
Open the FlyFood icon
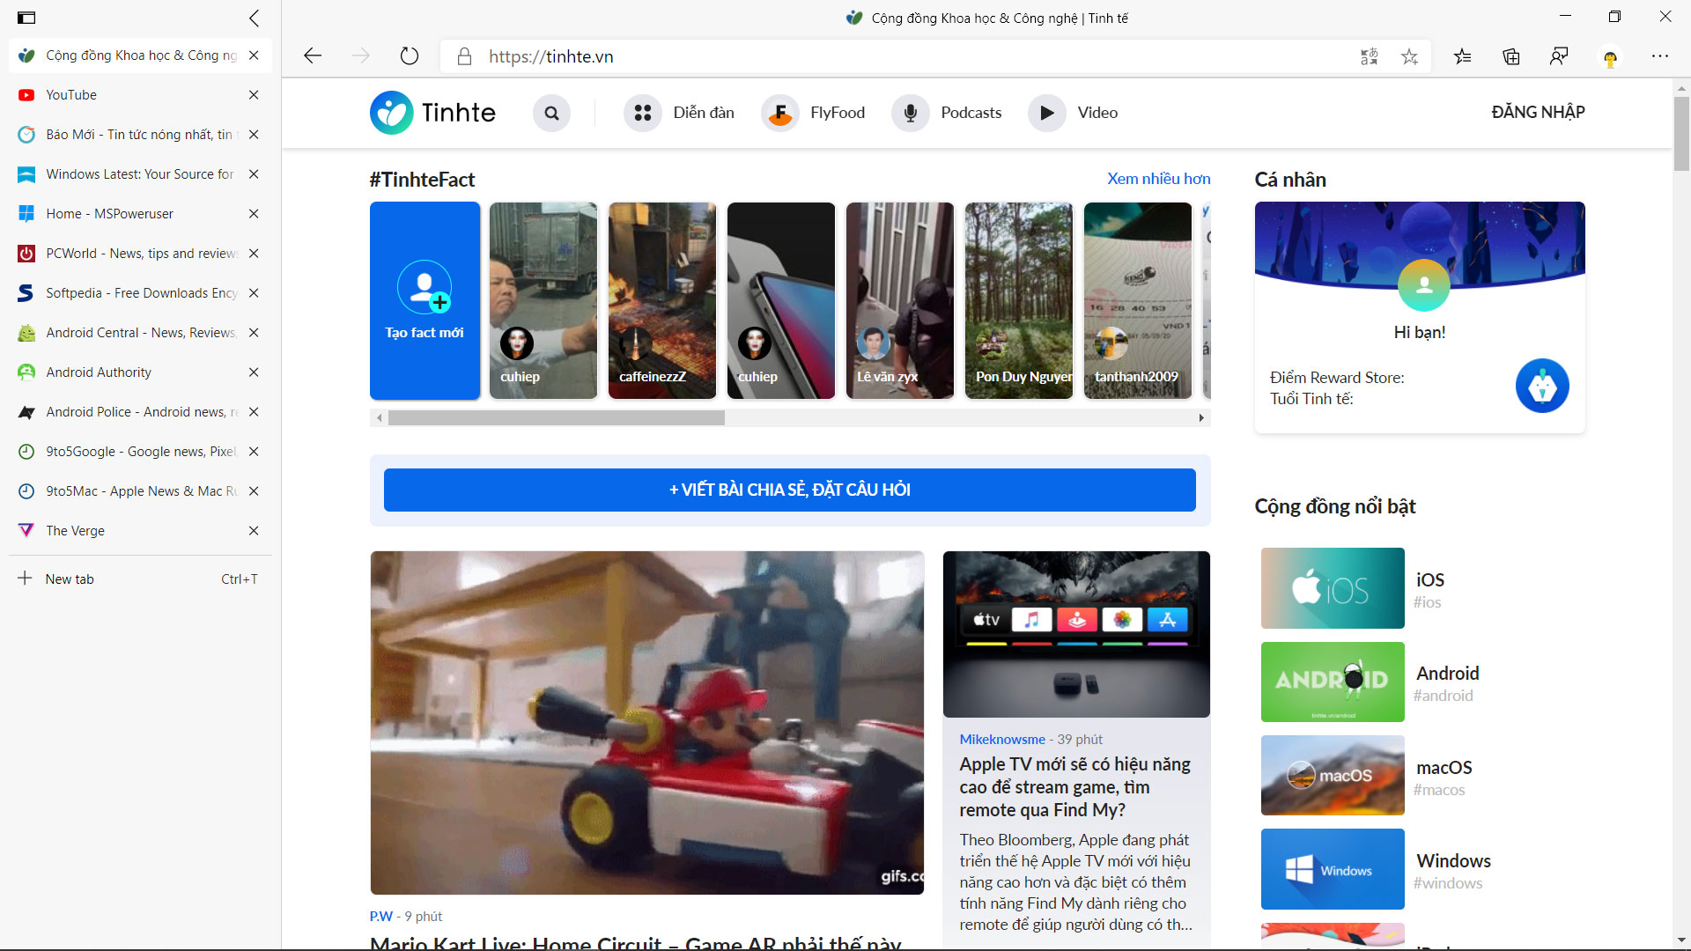779,113
